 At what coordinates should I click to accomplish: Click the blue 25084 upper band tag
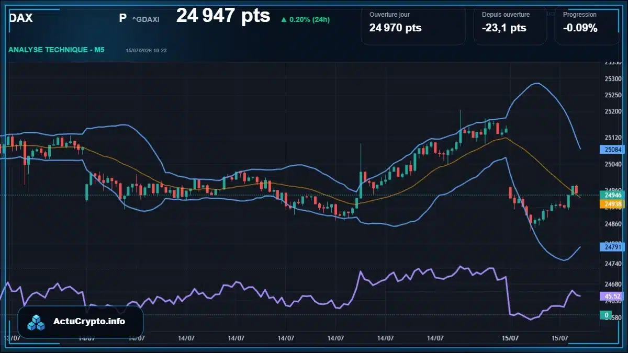(612, 150)
